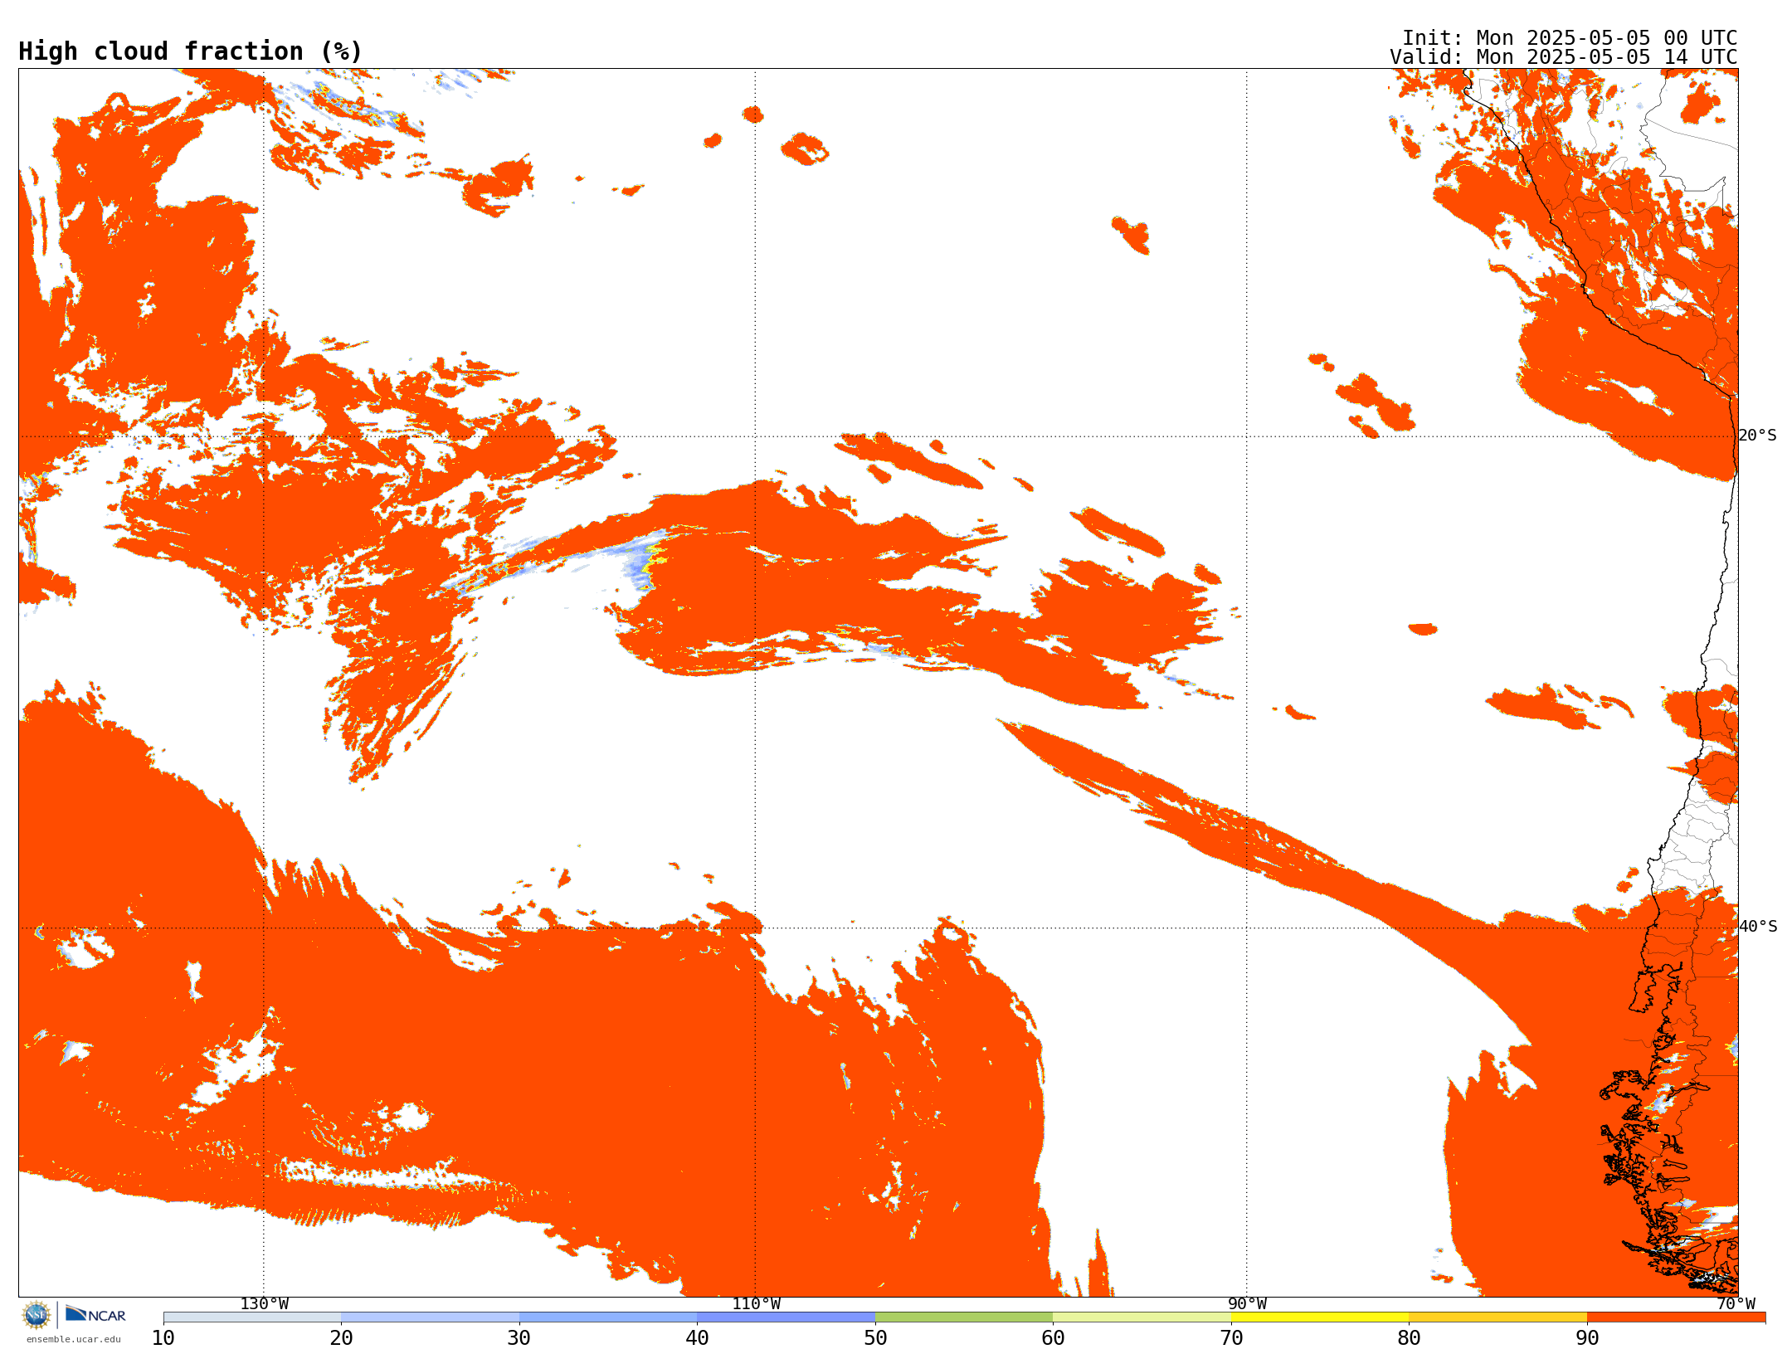
Task: Click the 130°W longitude label
Action: (x=265, y=1303)
